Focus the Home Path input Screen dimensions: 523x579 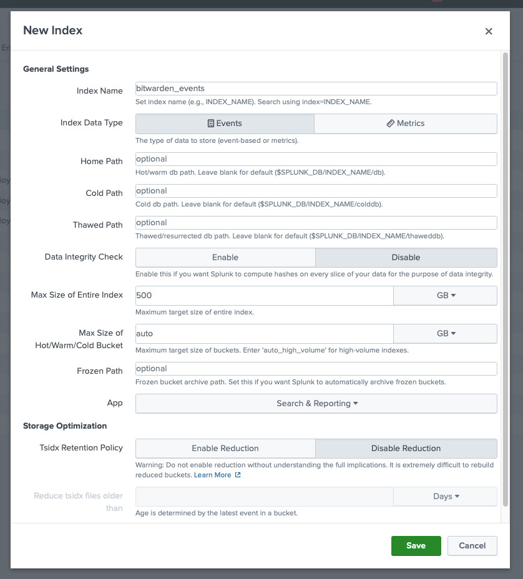[x=316, y=159]
